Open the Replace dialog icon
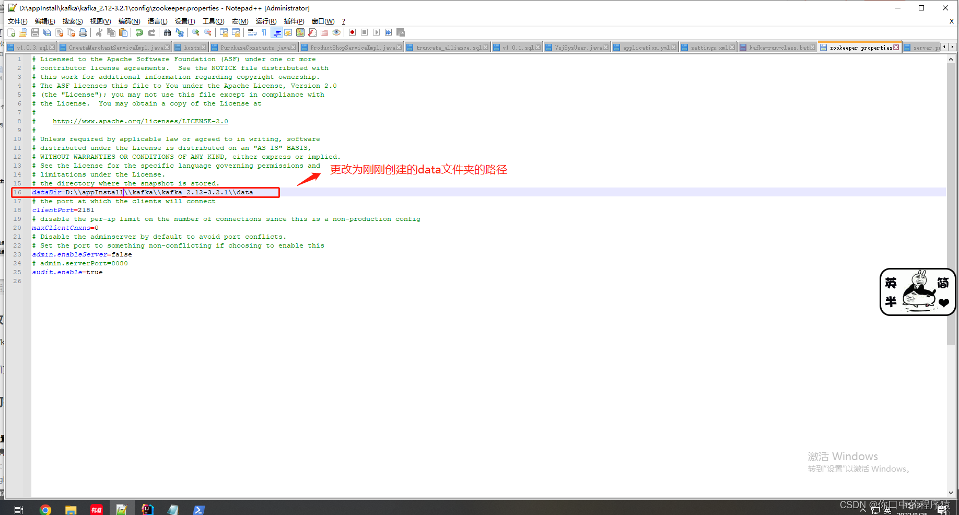Image resolution: width=959 pixels, height=515 pixels. 180,32
